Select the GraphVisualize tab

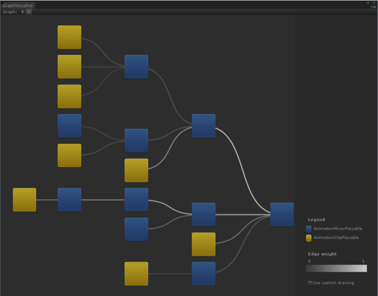click(x=18, y=6)
